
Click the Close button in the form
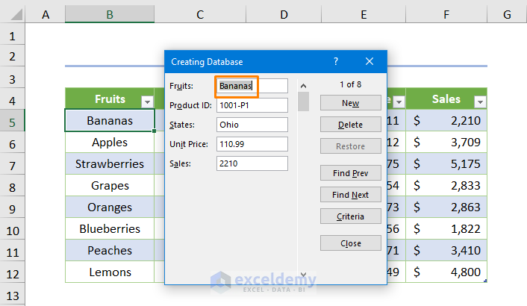tap(350, 243)
